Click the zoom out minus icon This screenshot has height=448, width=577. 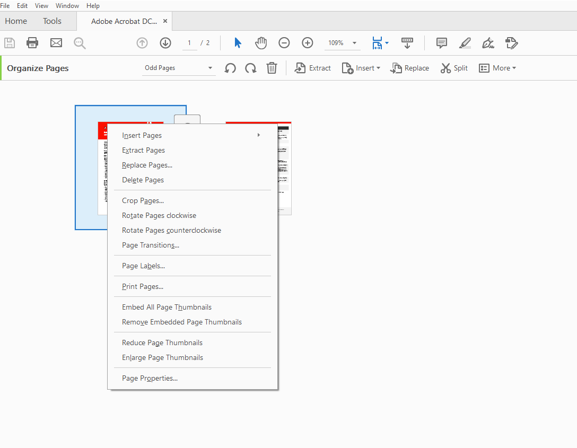pyautogui.click(x=284, y=43)
